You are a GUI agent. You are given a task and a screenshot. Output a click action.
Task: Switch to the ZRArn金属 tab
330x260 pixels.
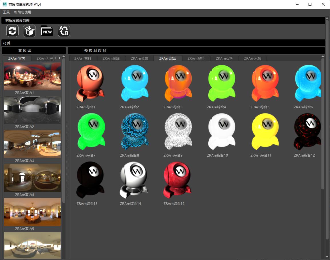coord(140,59)
